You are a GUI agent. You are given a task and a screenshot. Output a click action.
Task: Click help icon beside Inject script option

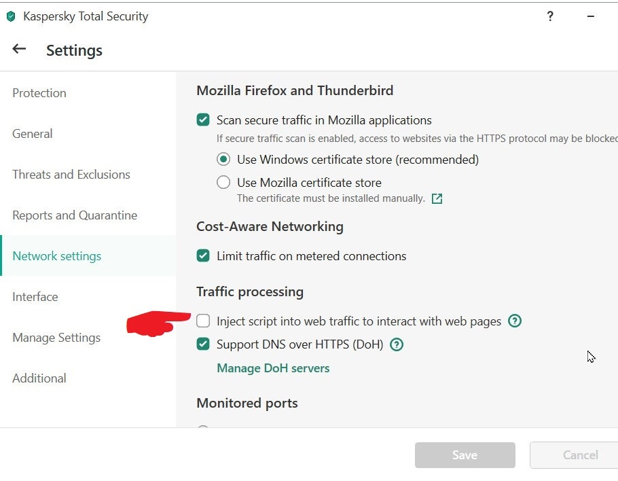click(515, 321)
